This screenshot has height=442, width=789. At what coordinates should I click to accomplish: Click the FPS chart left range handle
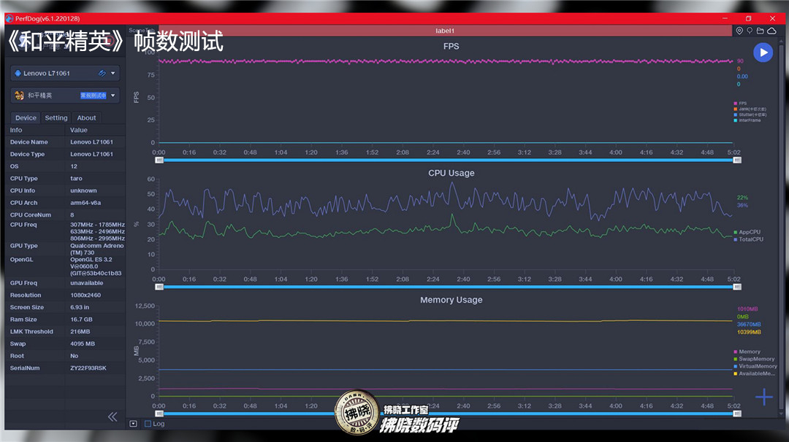pyautogui.click(x=159, y=160)
